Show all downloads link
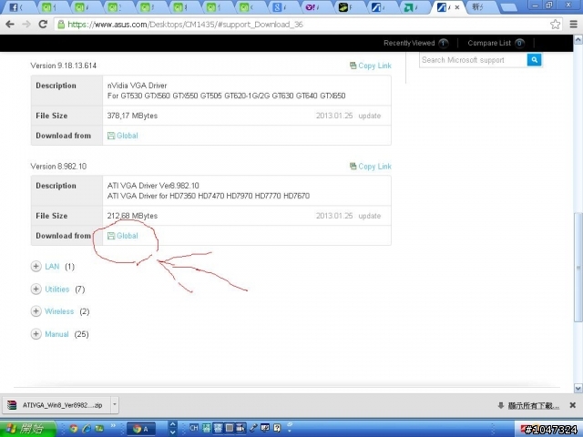Viewport: 583px width, 437px height. click(x=533, y=406)
